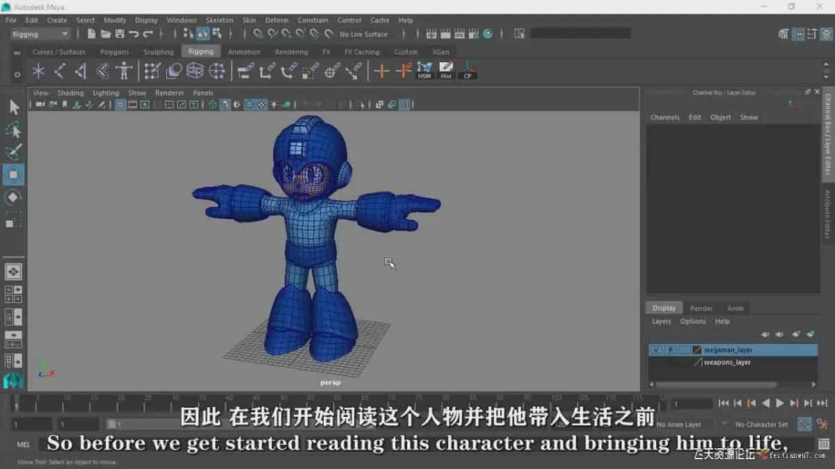The image size is (835, 469).
Task: Toggle visibility V box of megaman_layer
Action: [655, 350]
